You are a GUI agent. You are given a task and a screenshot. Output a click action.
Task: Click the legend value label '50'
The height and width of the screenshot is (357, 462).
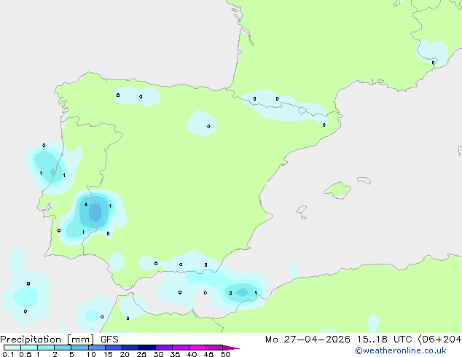pyautogui.click(x=225, y=354)
